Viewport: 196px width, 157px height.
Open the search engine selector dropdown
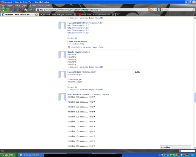click(161, 10)
